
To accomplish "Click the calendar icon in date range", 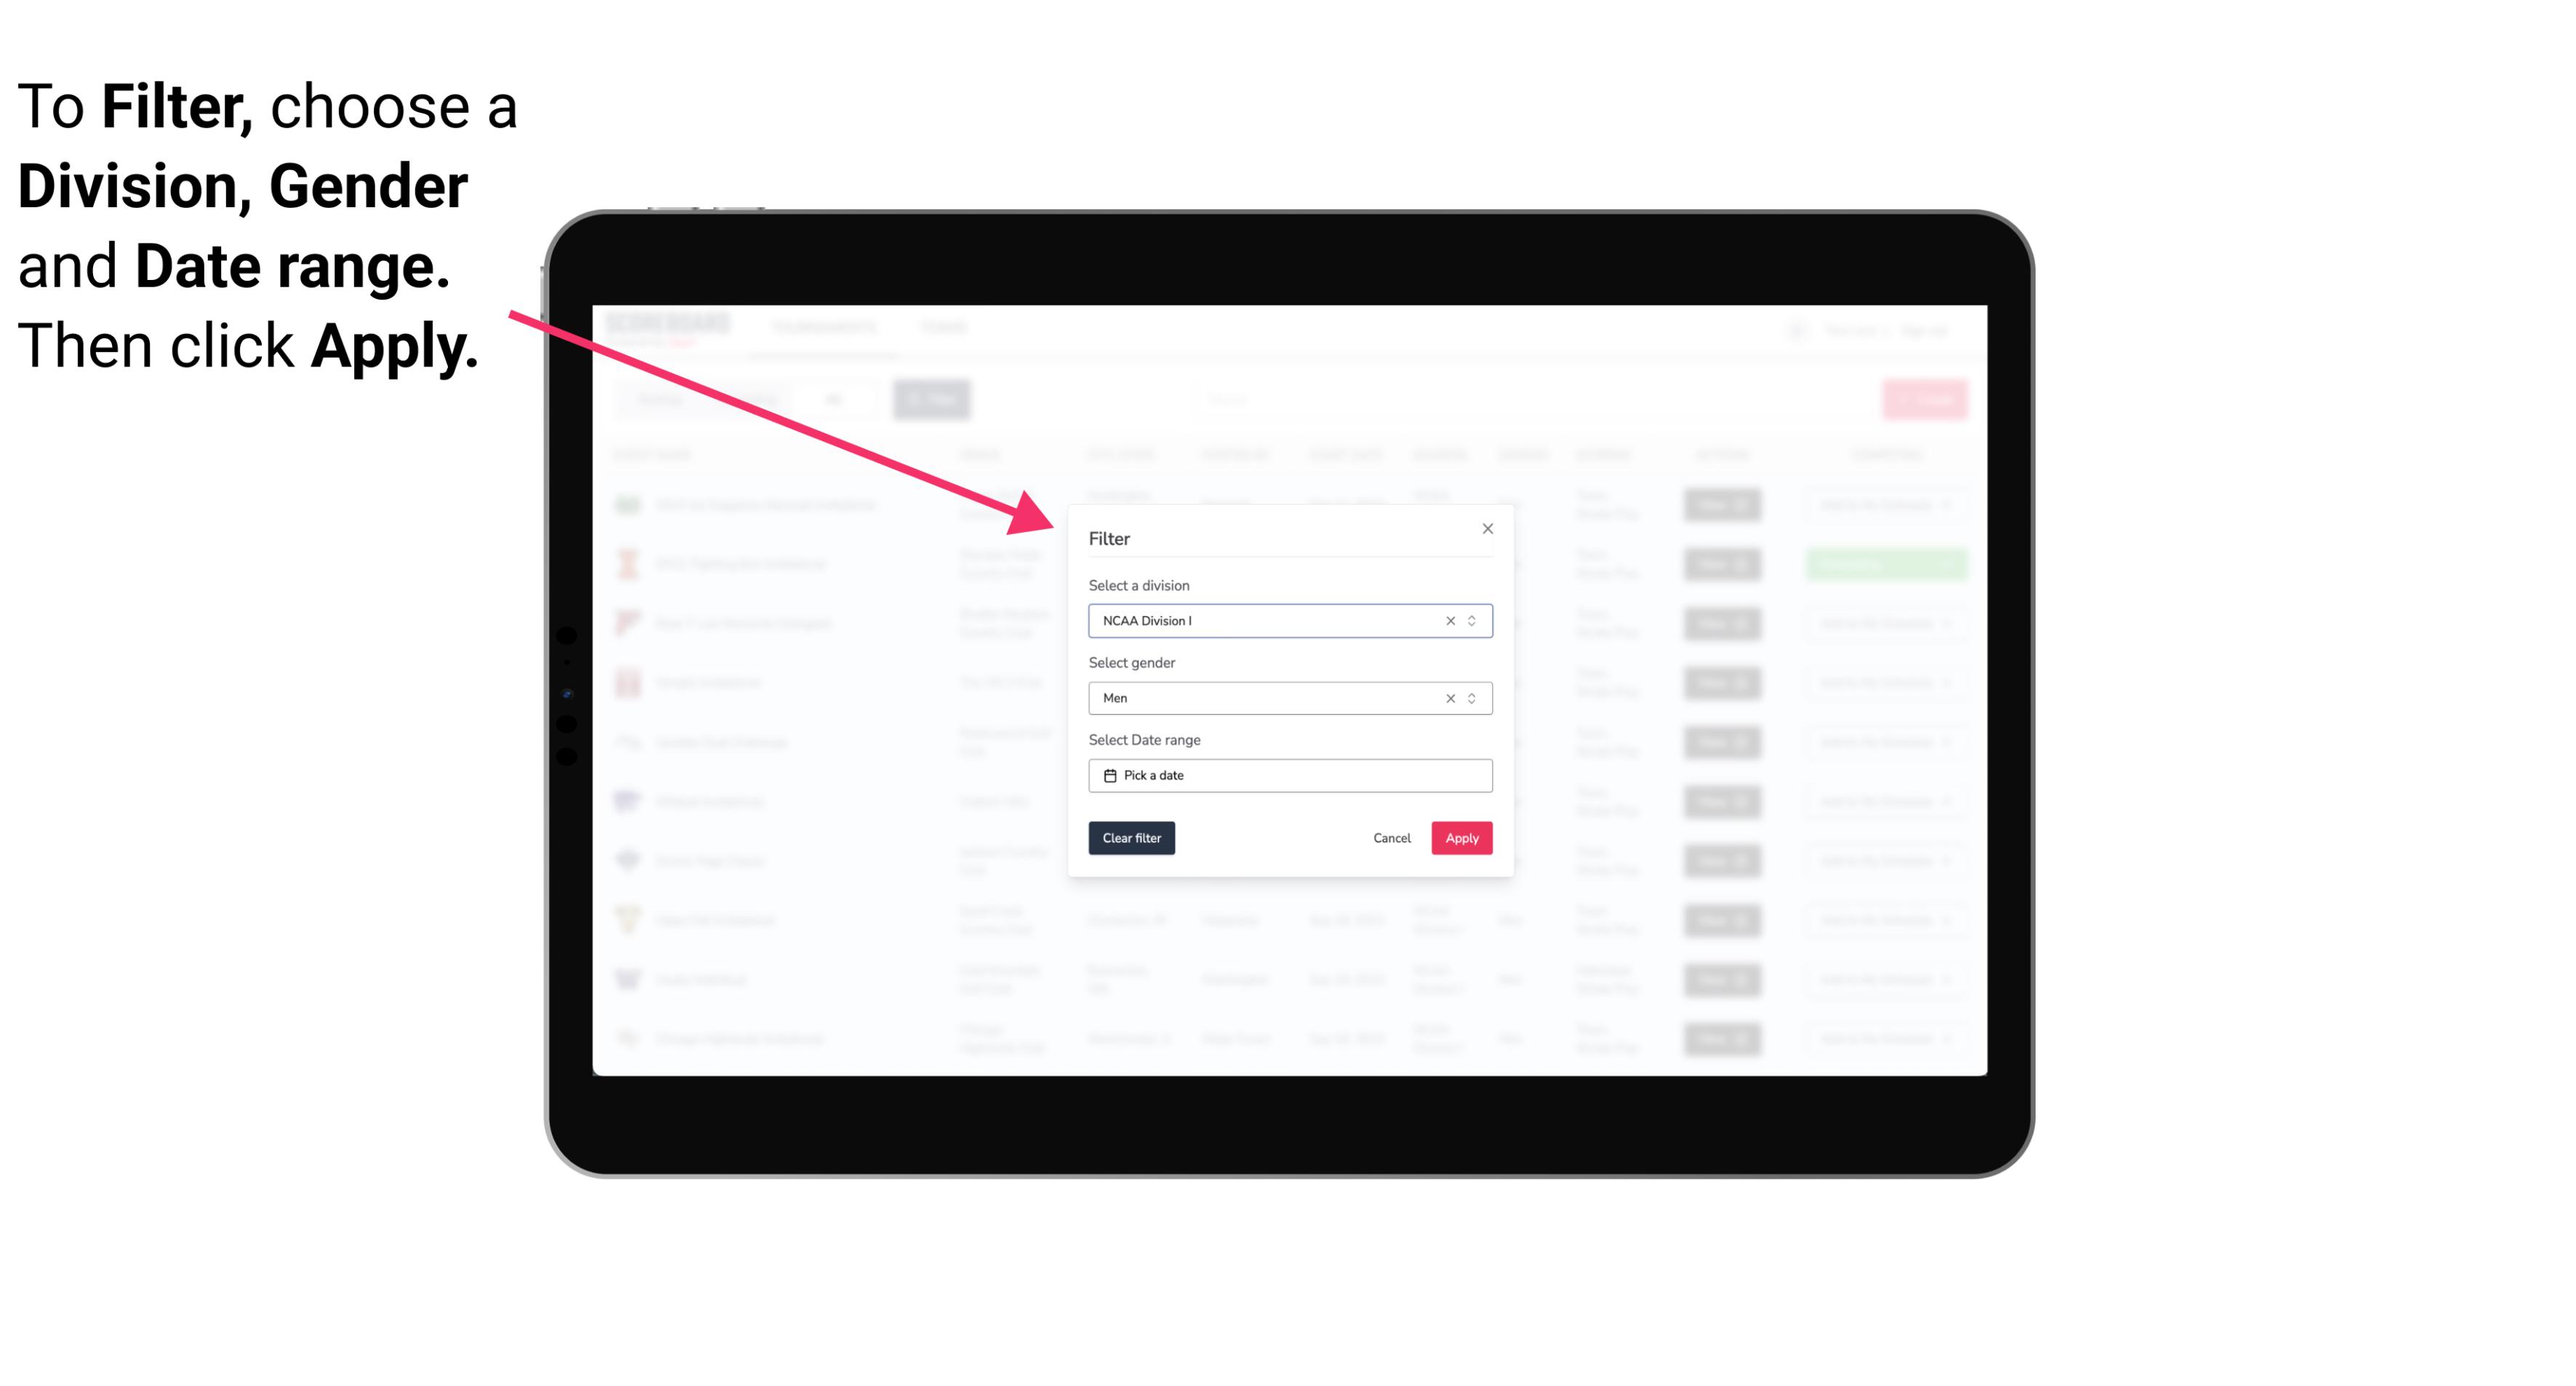I will [x=1111, y=775].
